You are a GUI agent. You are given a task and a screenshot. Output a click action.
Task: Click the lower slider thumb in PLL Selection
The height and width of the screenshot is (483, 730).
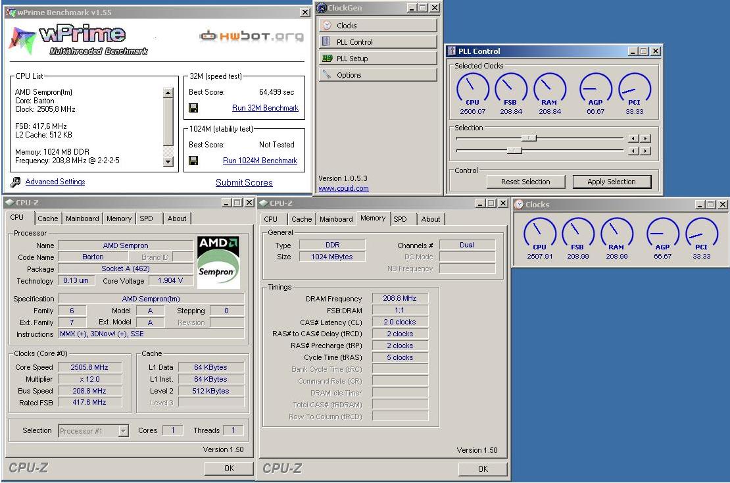click(514, 151)
